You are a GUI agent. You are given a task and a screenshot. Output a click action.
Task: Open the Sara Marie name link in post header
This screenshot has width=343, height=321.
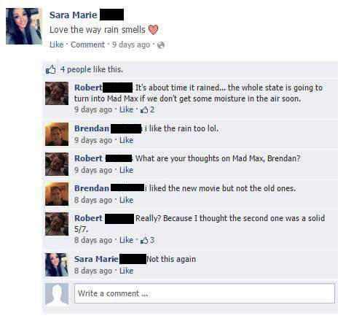[74, 15]
